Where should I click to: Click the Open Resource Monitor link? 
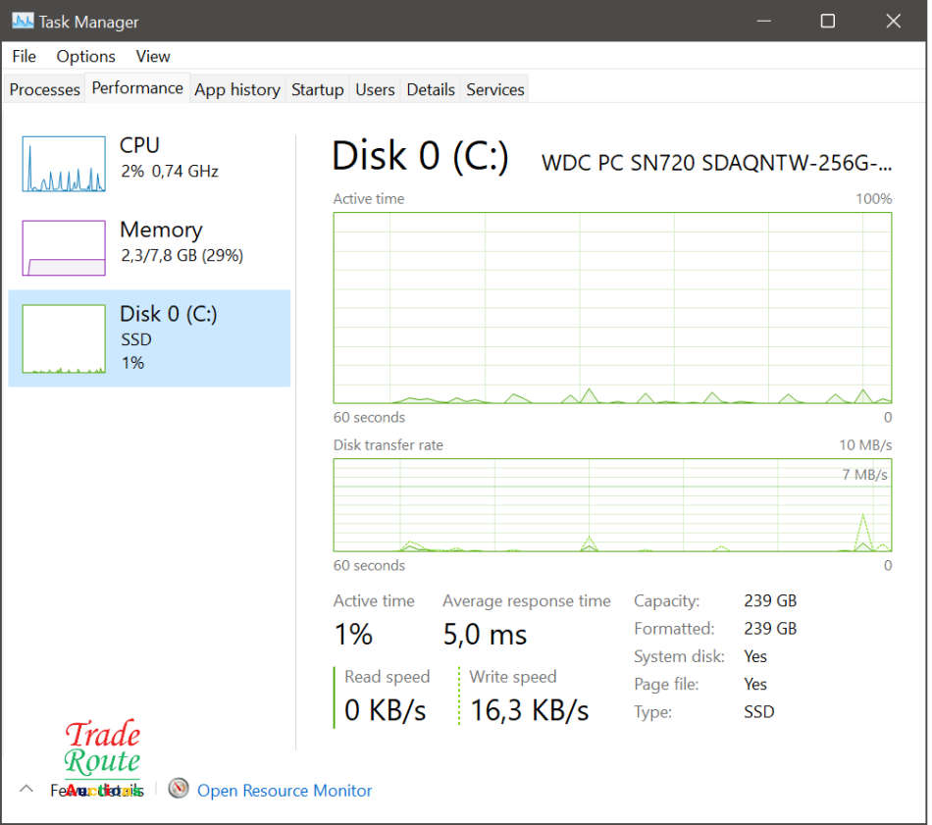coord(285,791)
